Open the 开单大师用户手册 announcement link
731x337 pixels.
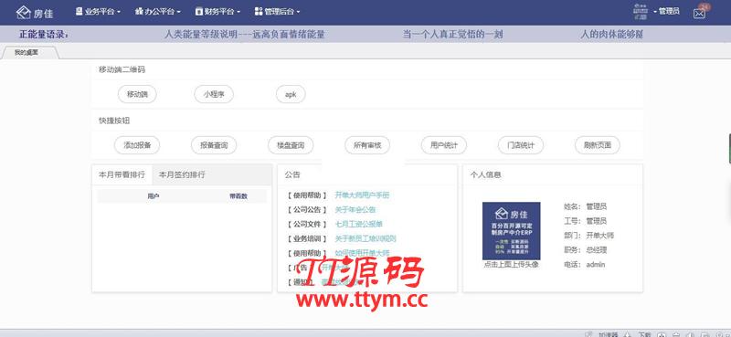tap(362, 195)
